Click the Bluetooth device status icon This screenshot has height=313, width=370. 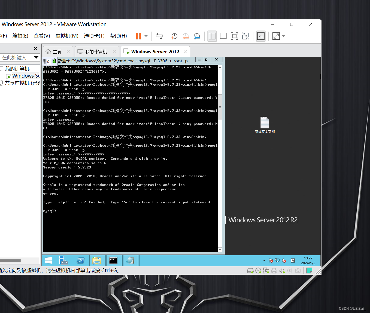point(290,271)
